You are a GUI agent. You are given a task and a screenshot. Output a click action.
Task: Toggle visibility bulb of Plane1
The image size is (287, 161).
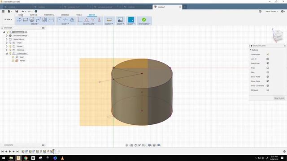13,61
